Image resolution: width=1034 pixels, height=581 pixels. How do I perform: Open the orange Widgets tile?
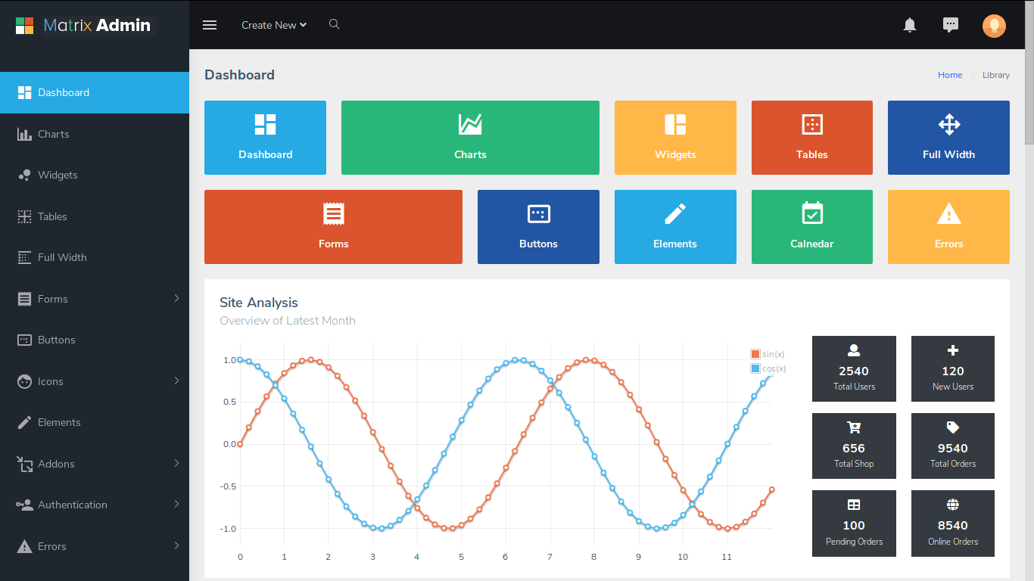click(x=675, y=138)
